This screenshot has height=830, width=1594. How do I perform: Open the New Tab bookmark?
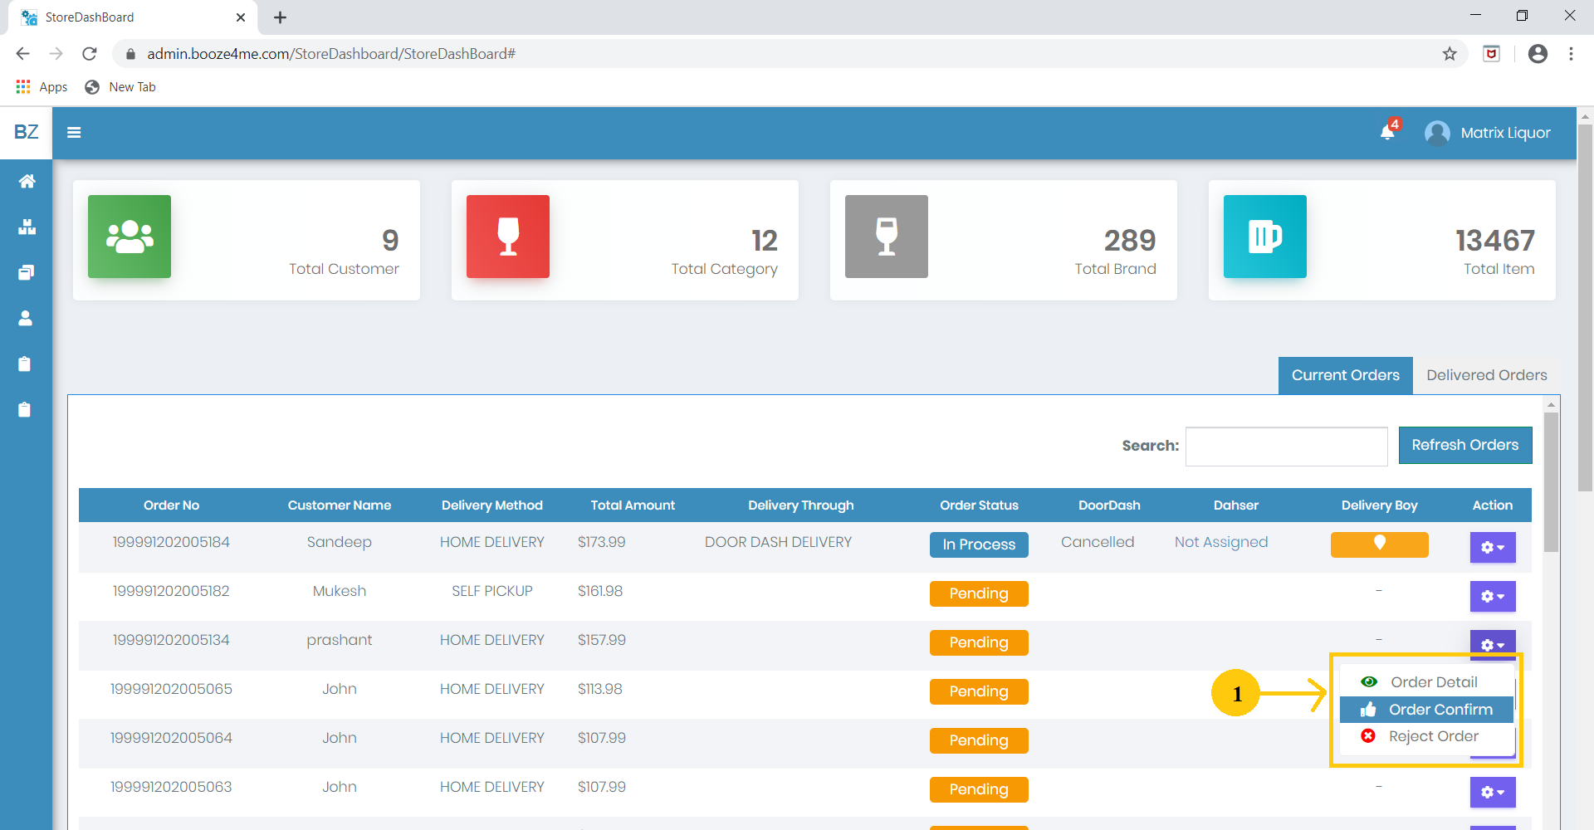coord(120,87)
